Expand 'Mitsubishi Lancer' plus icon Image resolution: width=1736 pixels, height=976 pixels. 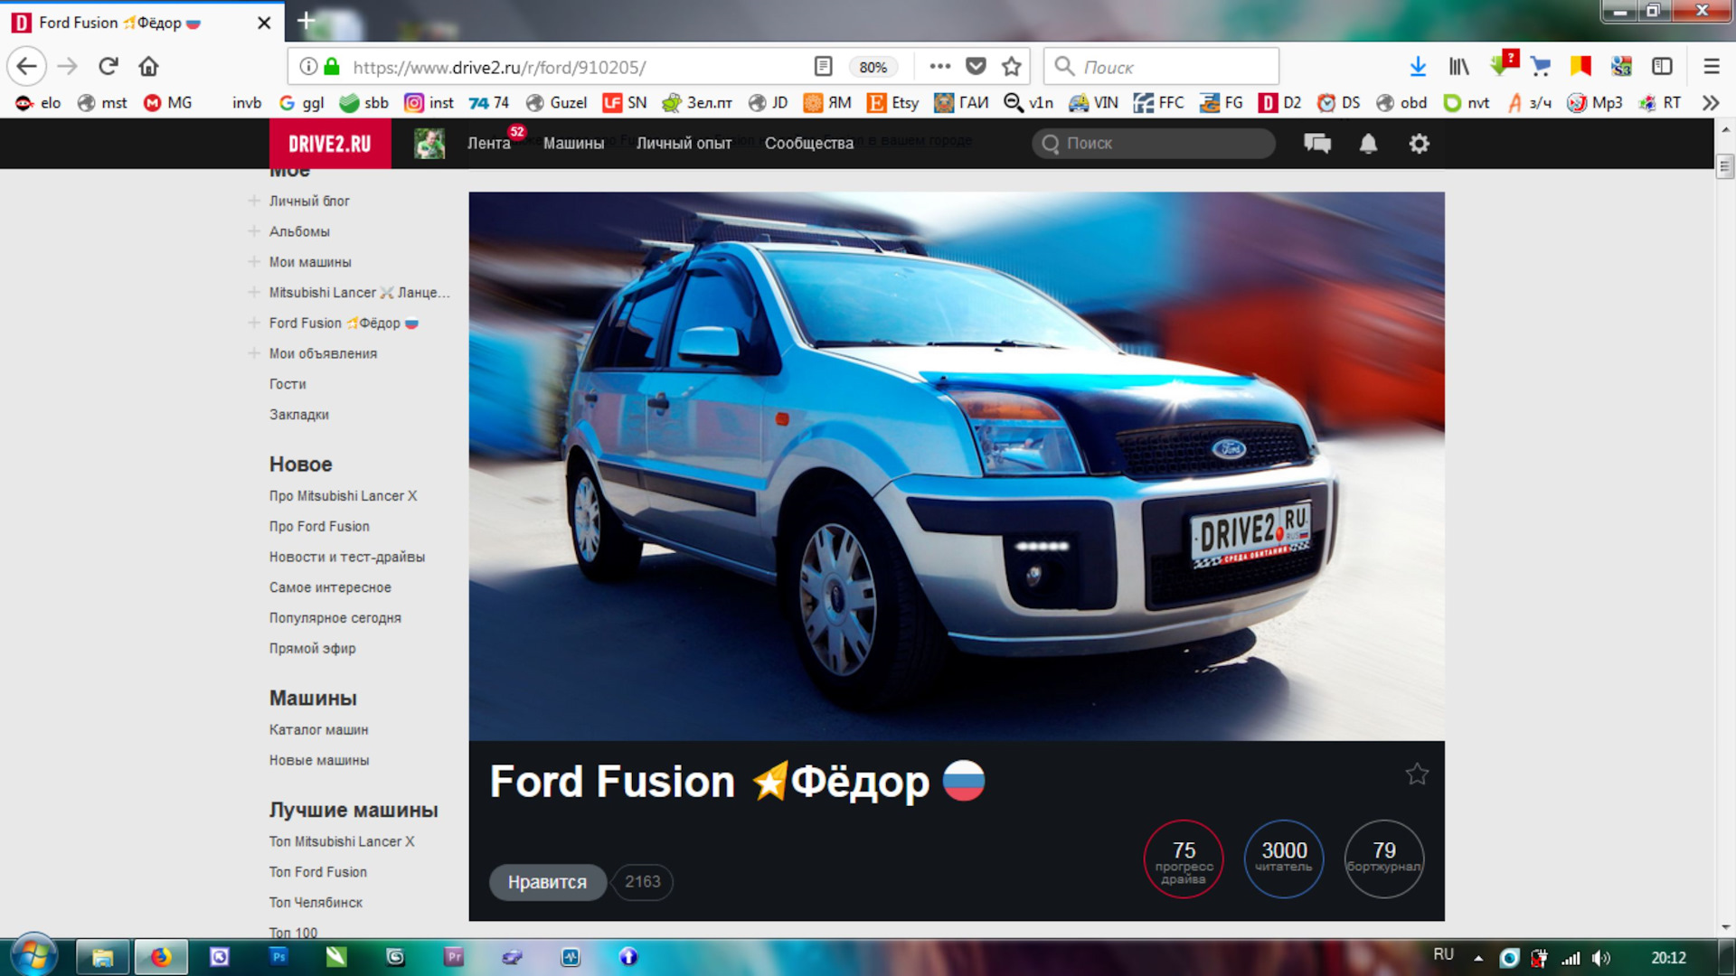[254, 292]
